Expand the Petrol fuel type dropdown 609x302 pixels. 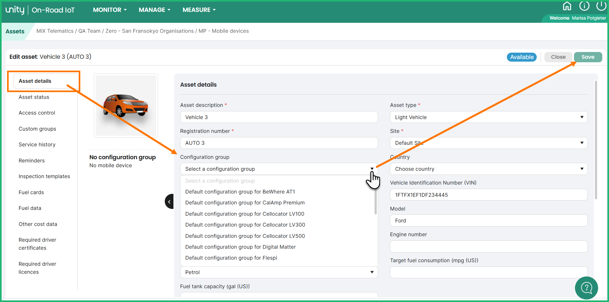click(279, 272)
